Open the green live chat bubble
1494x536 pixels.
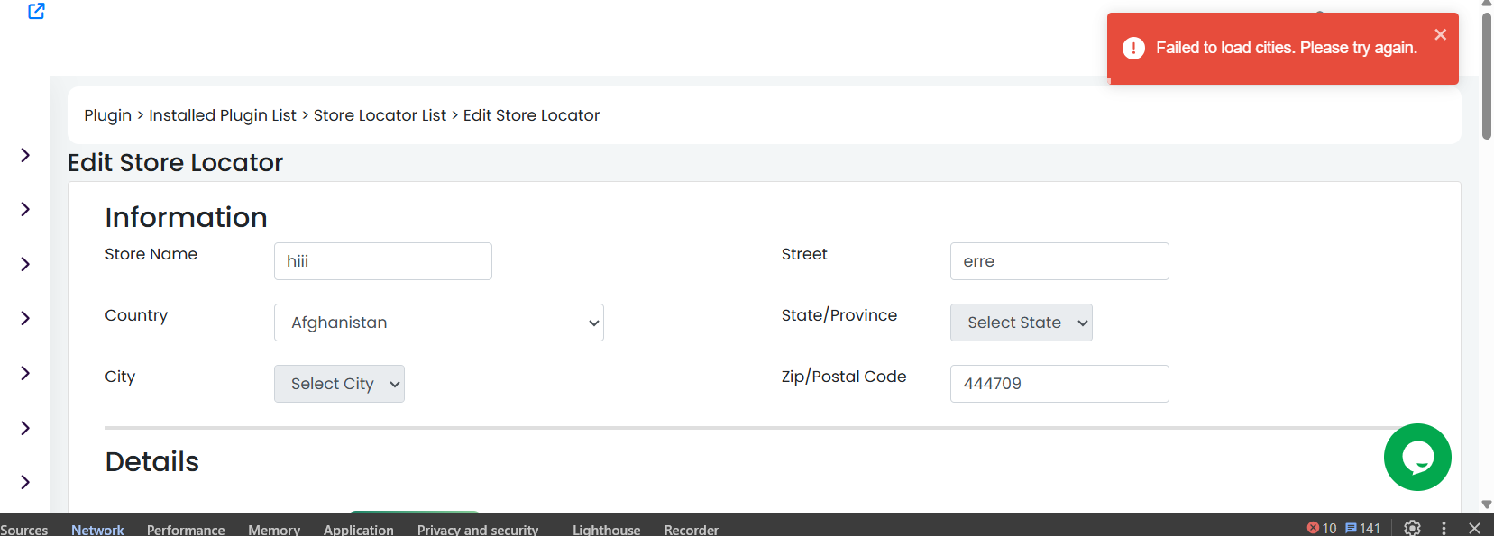click(1417, 458)
